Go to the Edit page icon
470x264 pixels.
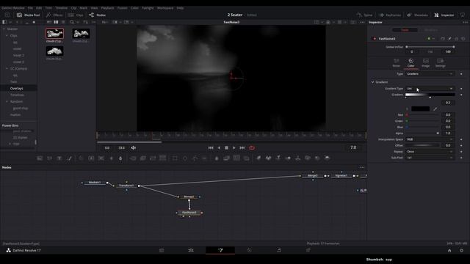click(x=191, y=250)
